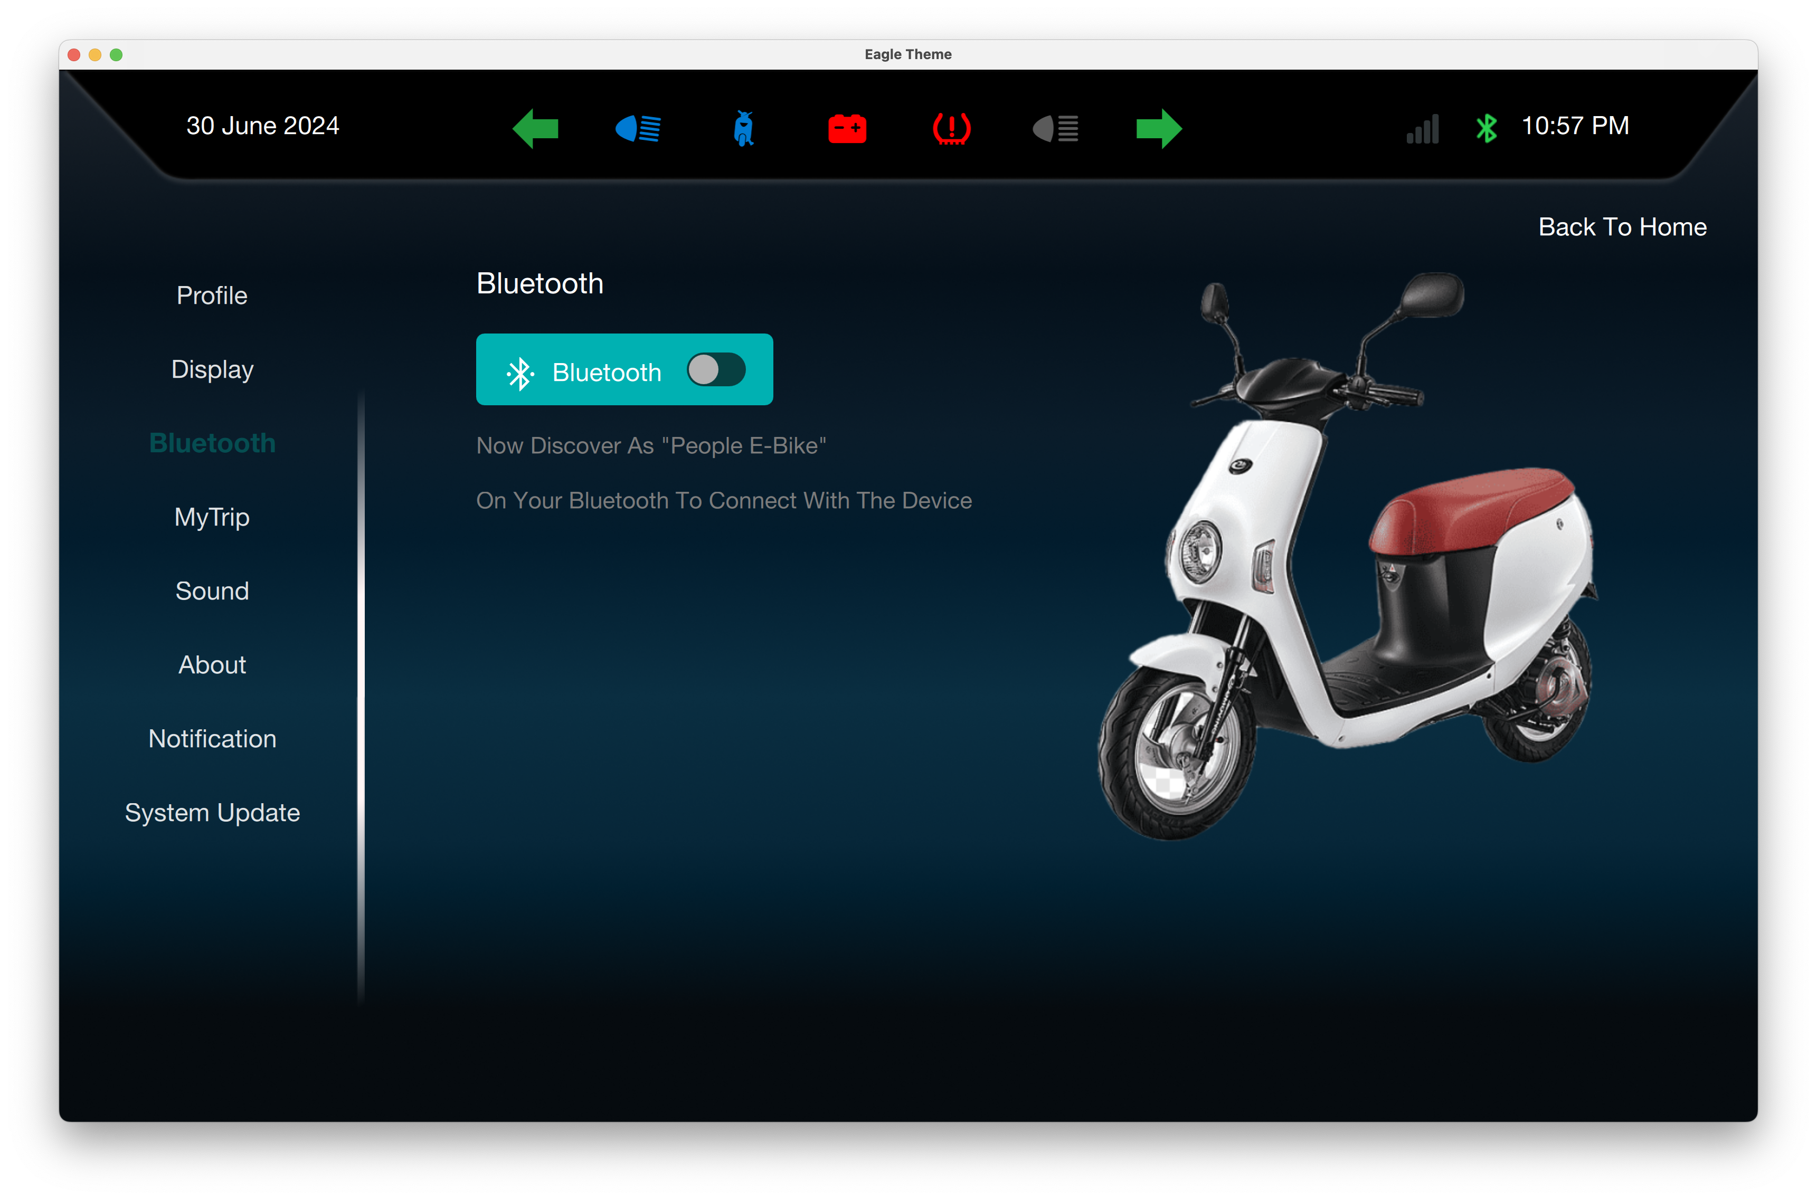Select the Bluetooth sidebar tab
Image resolution: width=1817 pixels, height=1200 pixels.
(x=212, y=443)
